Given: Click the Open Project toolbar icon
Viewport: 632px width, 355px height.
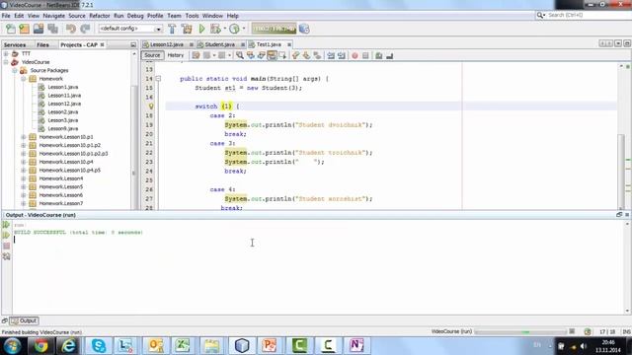Looking at the screenshot, I should click(x=39, y=29).
